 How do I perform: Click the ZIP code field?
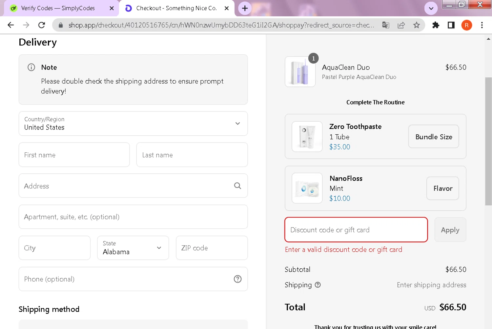tap(212, 248)
